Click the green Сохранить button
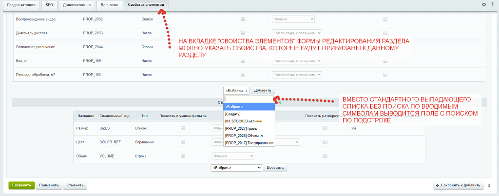The width and height of the screenshot is (499, 196). (22, 185)
